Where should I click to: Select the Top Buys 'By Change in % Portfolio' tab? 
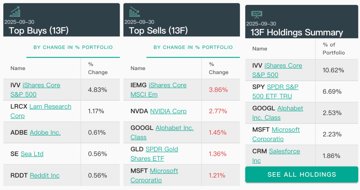coord(73,47)
